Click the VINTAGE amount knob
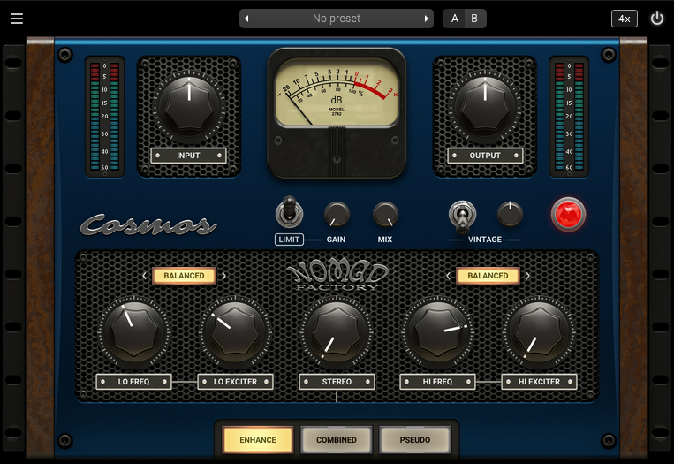 click(511, 213)
